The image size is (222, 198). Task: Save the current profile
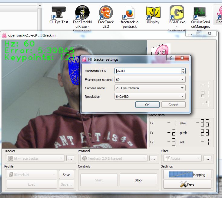(x=66, y=175)
